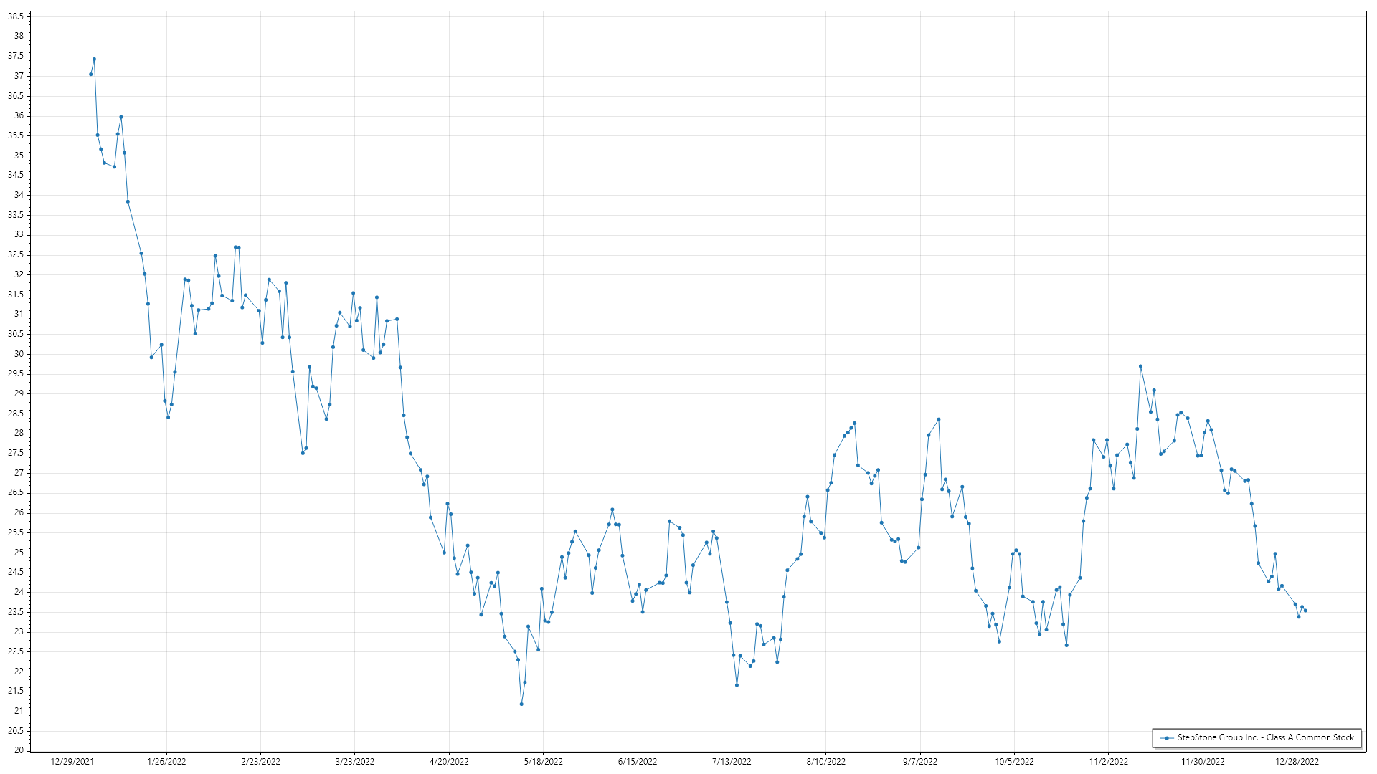Click the 5/18/2022 x-axis date label
The image size is (1377, 774).
pyautogui.click(x=544, y=762)
